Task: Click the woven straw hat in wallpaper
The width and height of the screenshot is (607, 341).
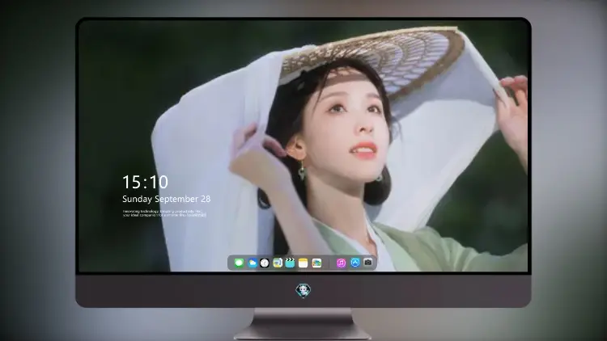Action: pos(371,58)
